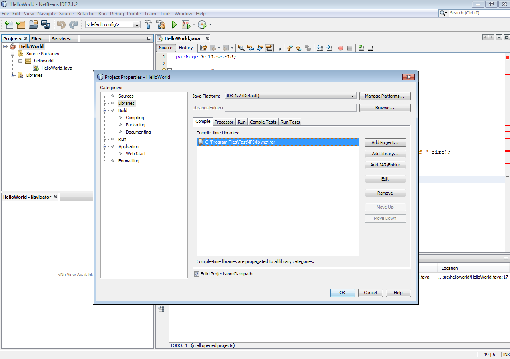Collapse the helloworld package node
This screenshot has height=359, width=510.
tap(20, 61)
